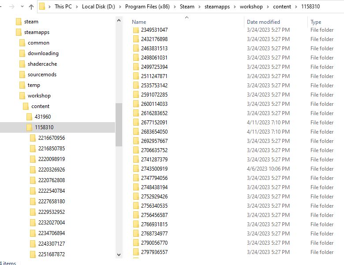Select 1158310 folder in tree
This screenshot has width=344, height=265.
click(x=44, y=127)
